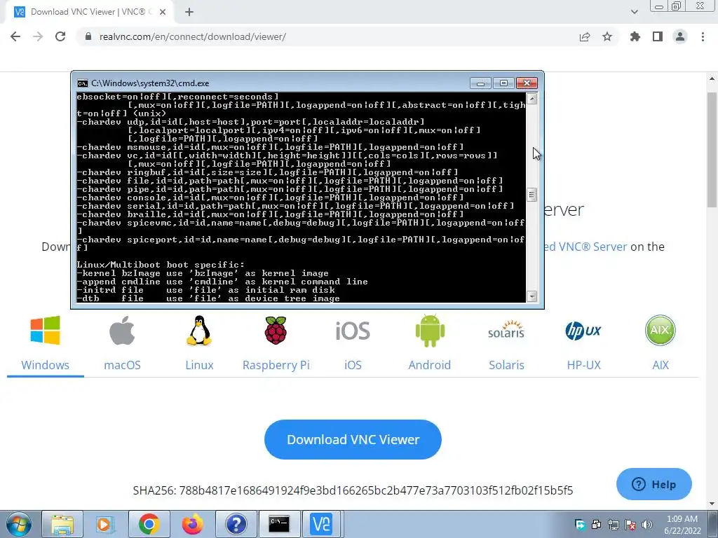Click cmd scrollbar down arrow

531,296
